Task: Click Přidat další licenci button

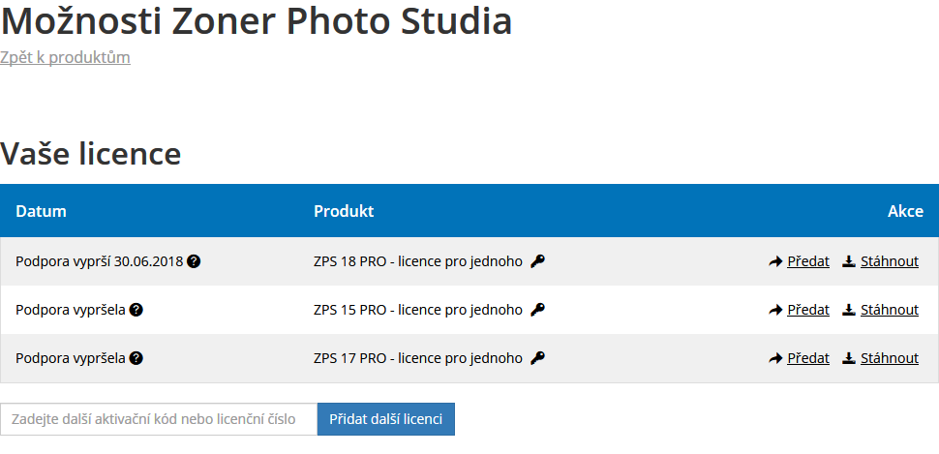Action: 385,419
